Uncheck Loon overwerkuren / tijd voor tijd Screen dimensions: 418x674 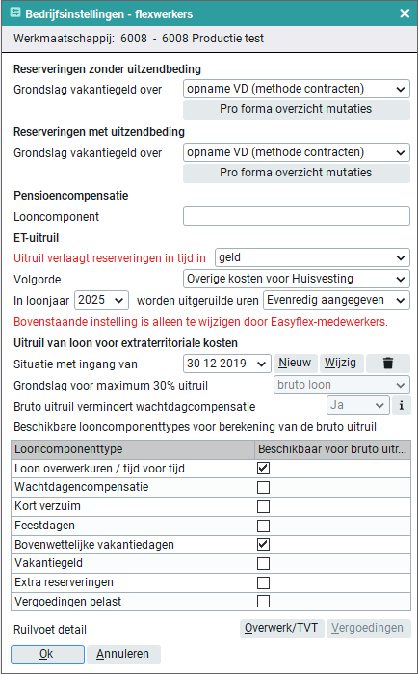point(263,468)
